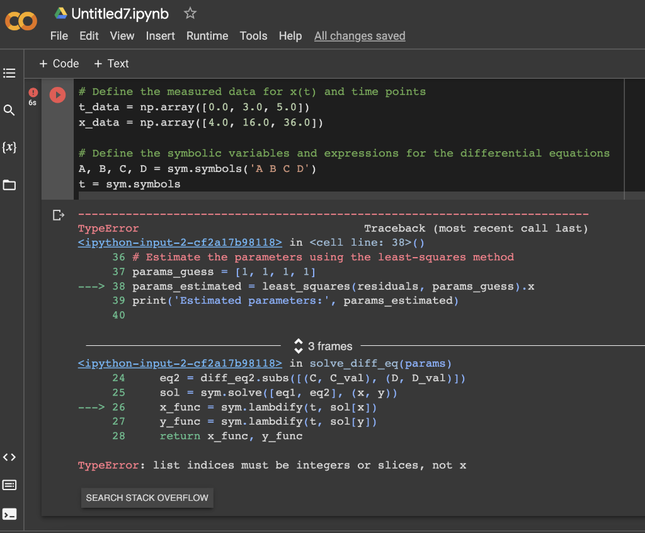Click the sym.symbols('A B C D') line
Screen dimensions: 645x533
[197, 169]
